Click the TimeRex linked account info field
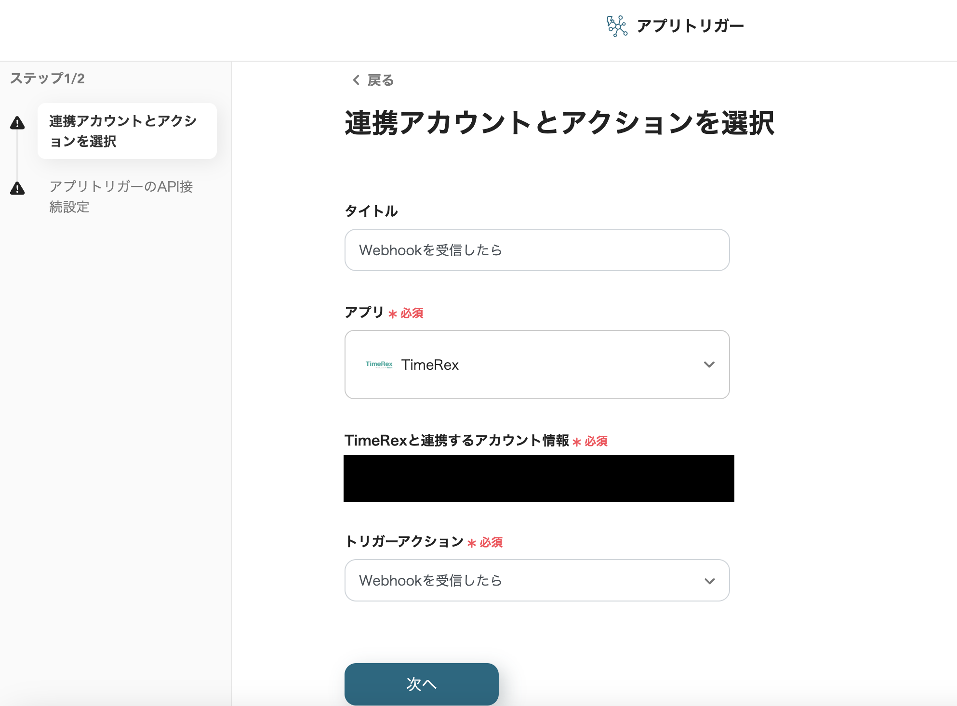This screenshot has width=957, height=706. coord(538,478)
